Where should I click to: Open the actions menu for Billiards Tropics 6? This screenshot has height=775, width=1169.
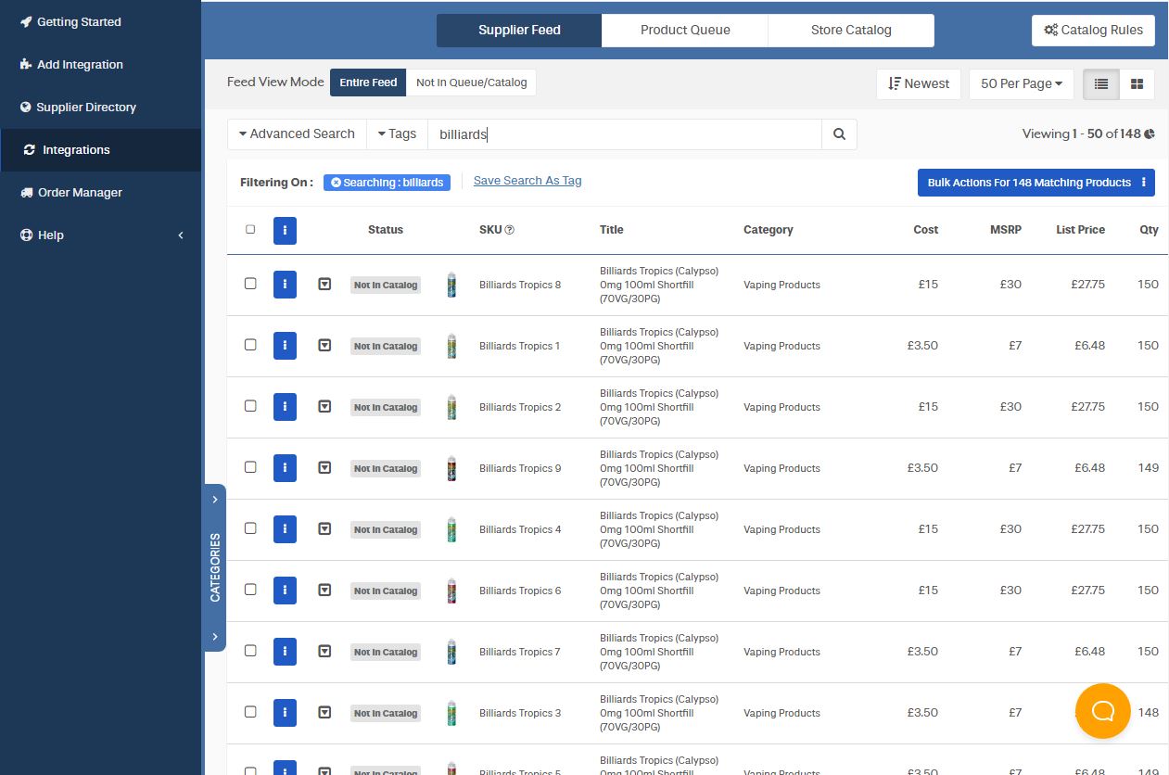[285, 591]
